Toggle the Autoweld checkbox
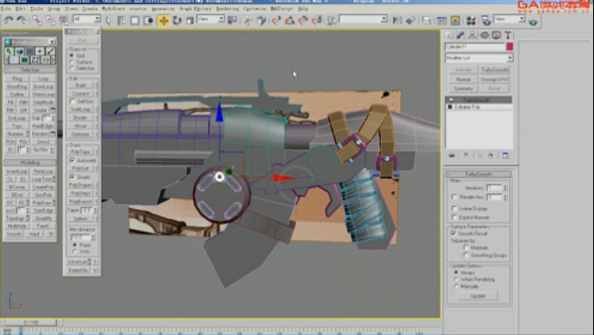This screenshot has height=335, width=594. click(72, 160)
